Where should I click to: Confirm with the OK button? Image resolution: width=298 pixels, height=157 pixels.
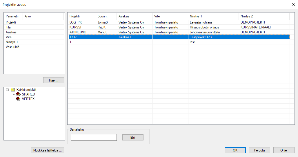(235, 150)
